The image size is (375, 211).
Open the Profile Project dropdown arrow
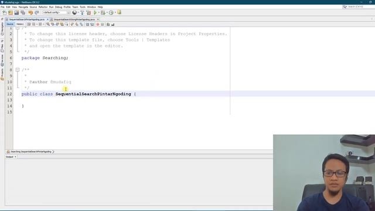click(115, 12)
